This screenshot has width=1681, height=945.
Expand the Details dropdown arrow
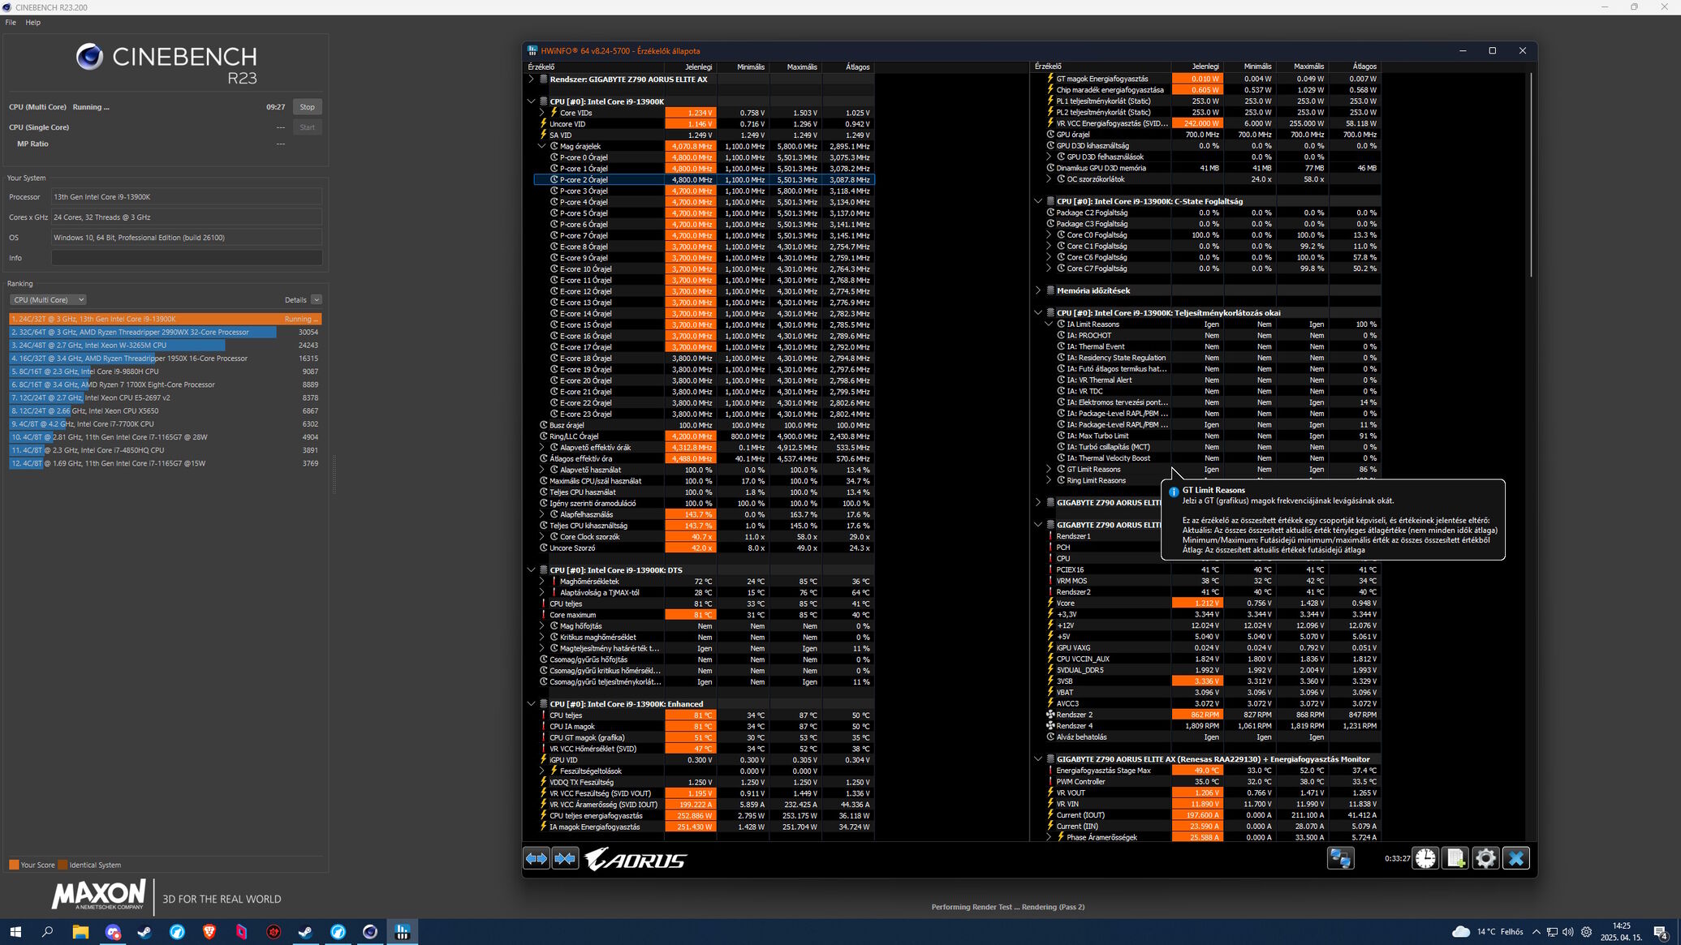coord(317,300)
